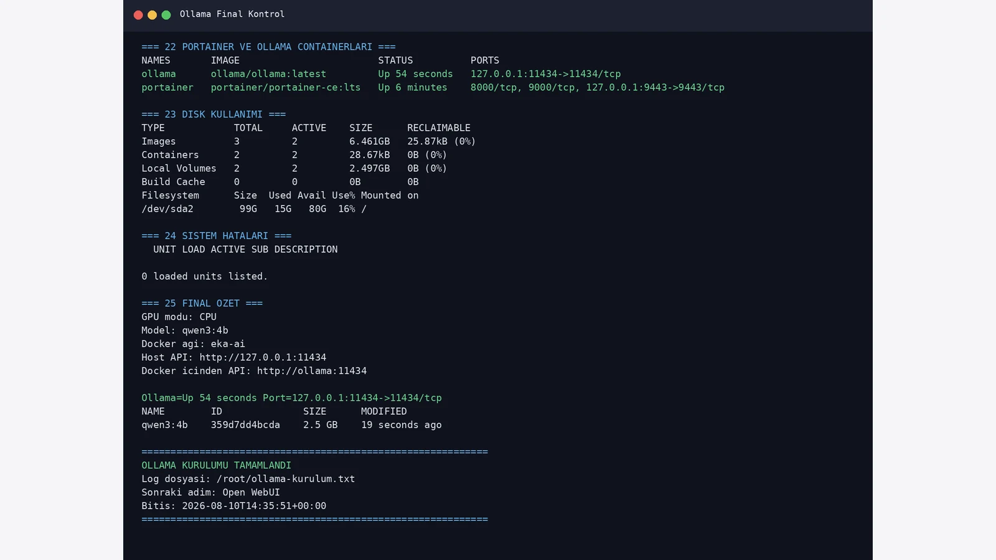Select the 'Images' row label

[x=159, y=142]
